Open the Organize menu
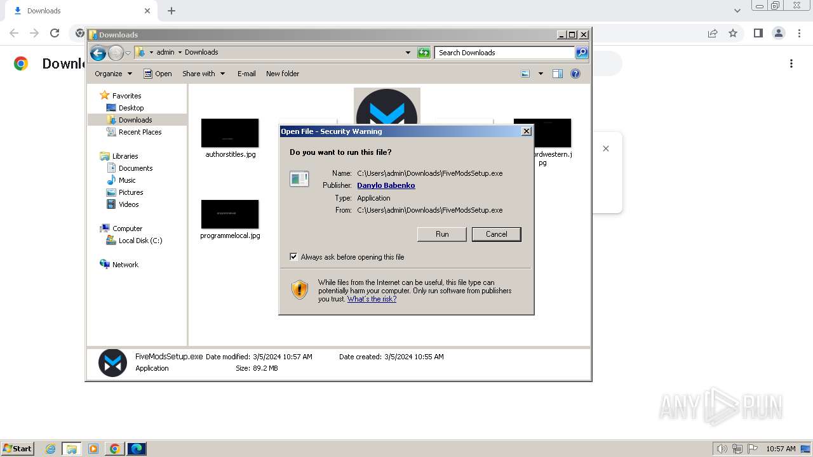Viewport: 813px width, 457px height. pos(113,74)
